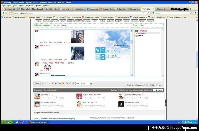Viewport: 199px width, 131px height.
Task: Open the Firefox home page icon
Action: (x=196, y=13)
